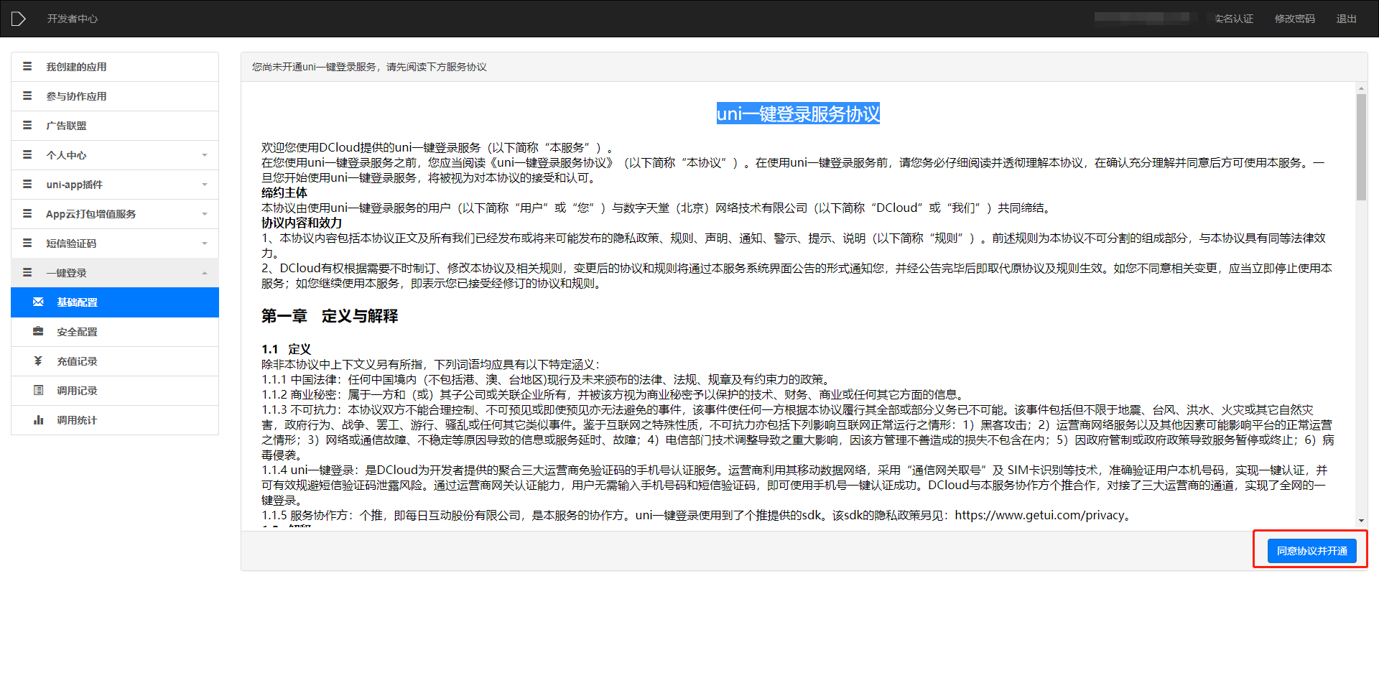Click the briefcase icon beside 安全配置
1379x673 pixels.
tap(38, 332)
